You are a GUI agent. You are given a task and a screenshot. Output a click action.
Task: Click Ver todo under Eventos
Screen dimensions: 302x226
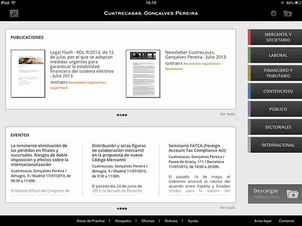[x=228, y=208]
